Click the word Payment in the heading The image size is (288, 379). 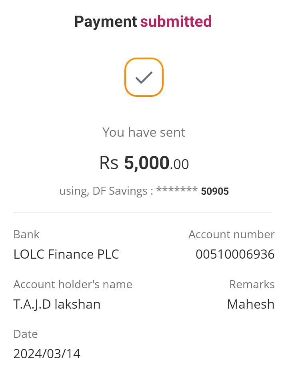106,22
